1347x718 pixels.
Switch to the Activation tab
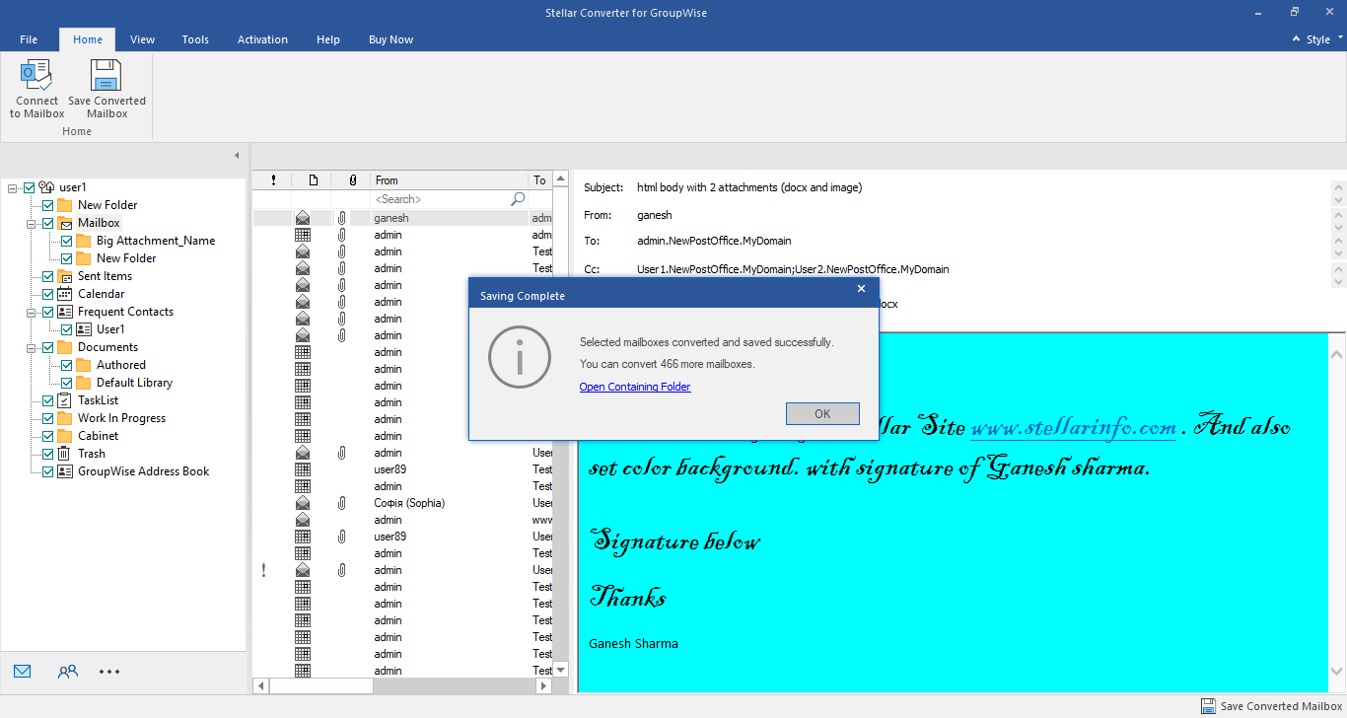[x=262, y=39]
